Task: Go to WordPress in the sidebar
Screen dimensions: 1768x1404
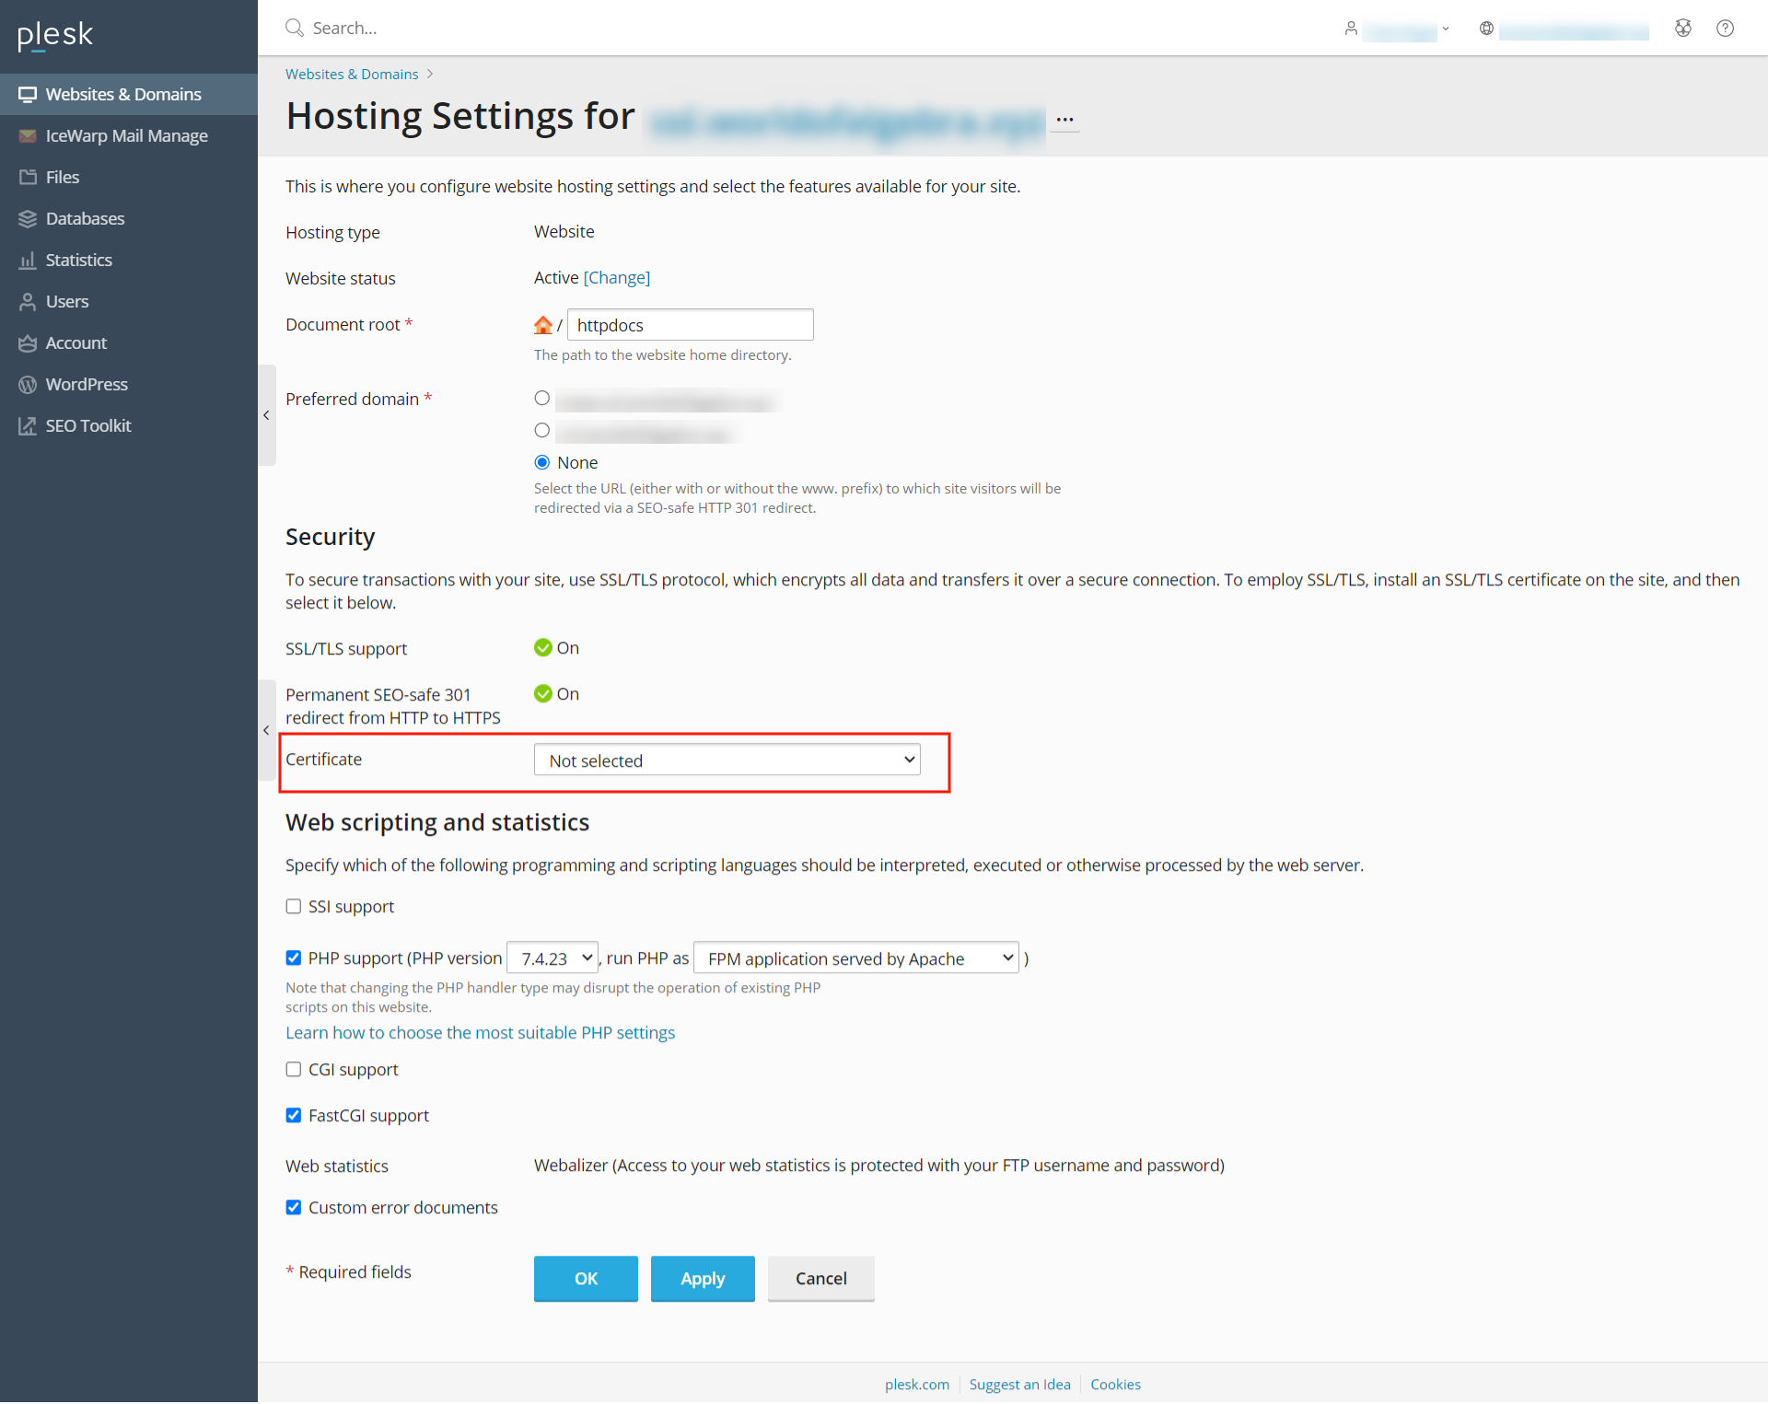Action: [87, 385]
